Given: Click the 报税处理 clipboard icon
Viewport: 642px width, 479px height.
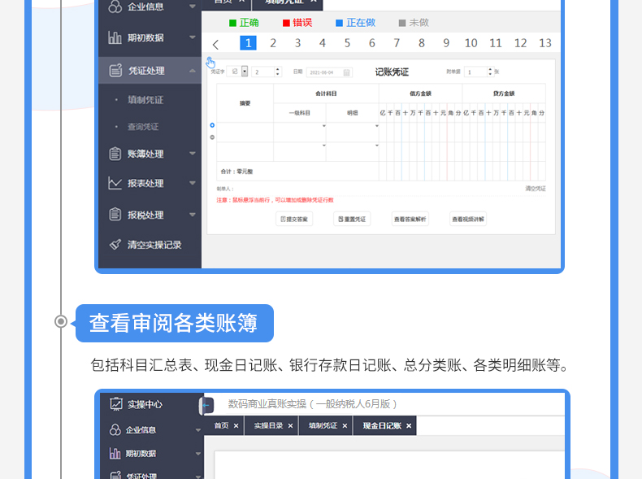Looking at the screenshot, I should tap(115, 215).
